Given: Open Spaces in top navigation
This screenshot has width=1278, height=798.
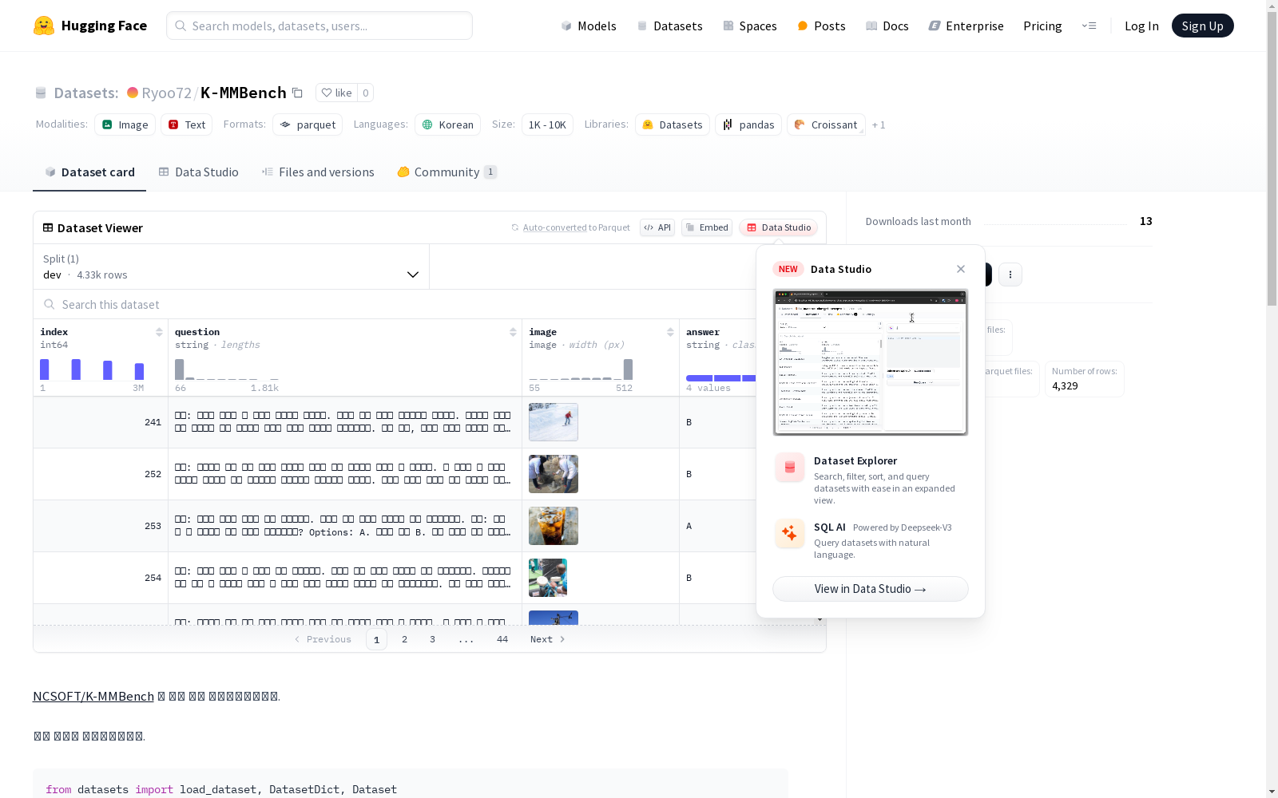Looking at the screenshot, I should click(x=750, y=26).
